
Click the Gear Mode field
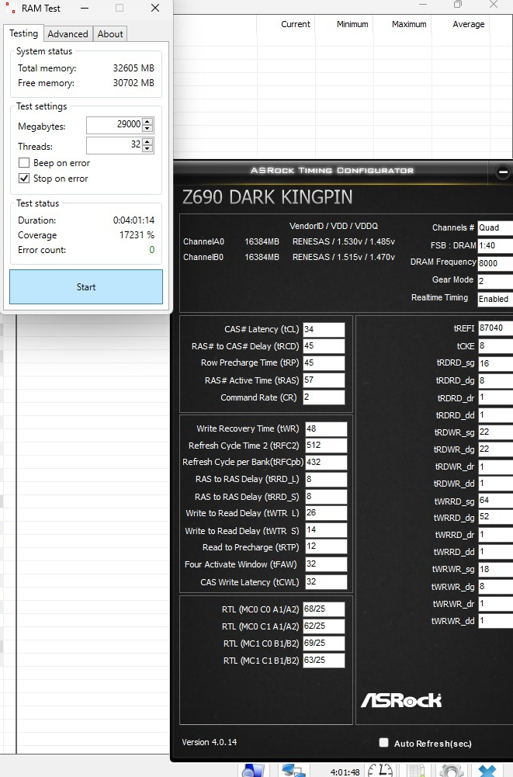(495, 281)
